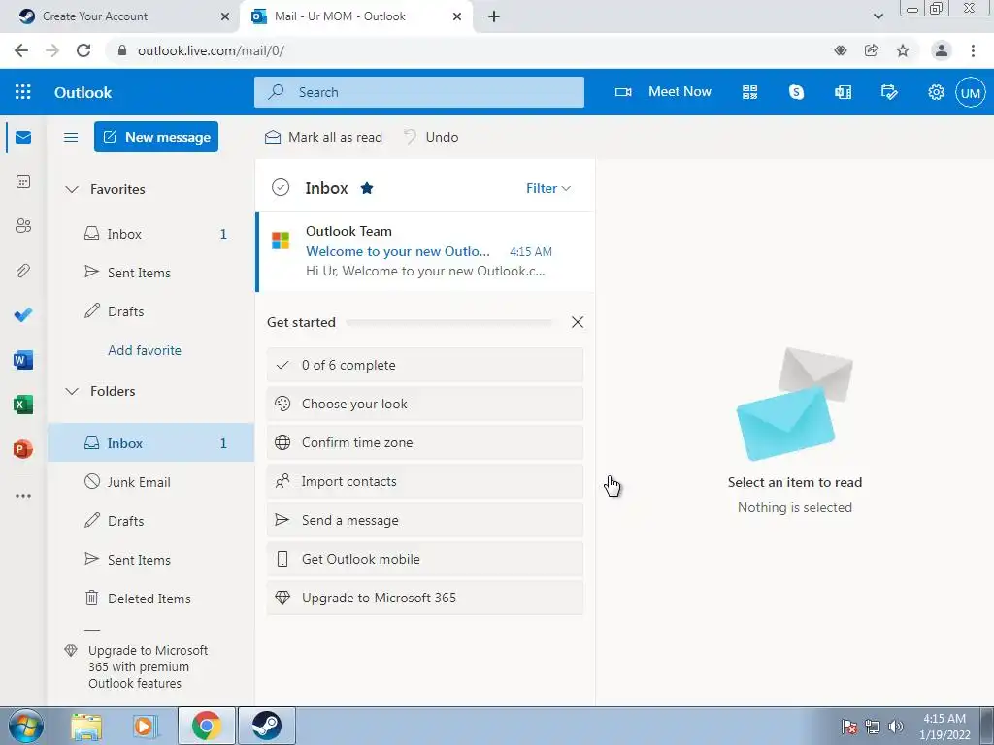994x745 pixels.
Task: Show more apps ellipsis in left rail
Action: click(23, 496)
